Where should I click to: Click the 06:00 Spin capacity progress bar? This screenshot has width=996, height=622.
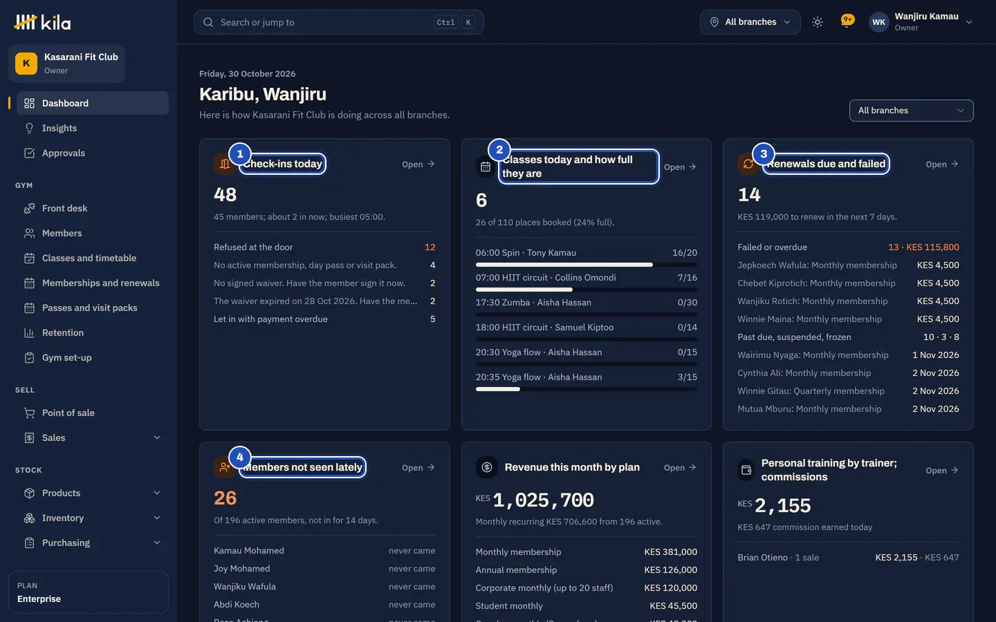(587, 265)
